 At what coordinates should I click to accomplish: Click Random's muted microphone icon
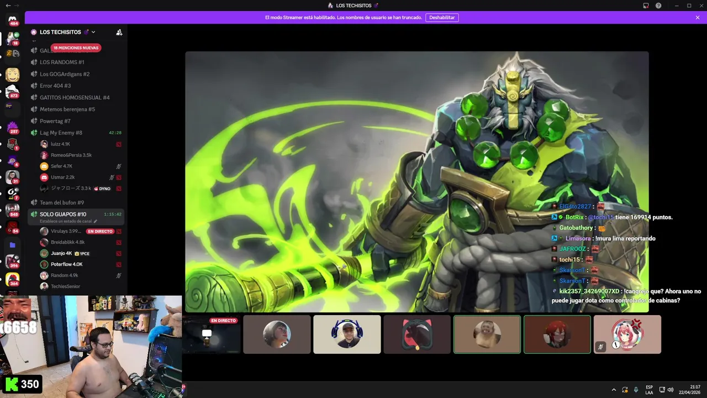coord(119,275)
